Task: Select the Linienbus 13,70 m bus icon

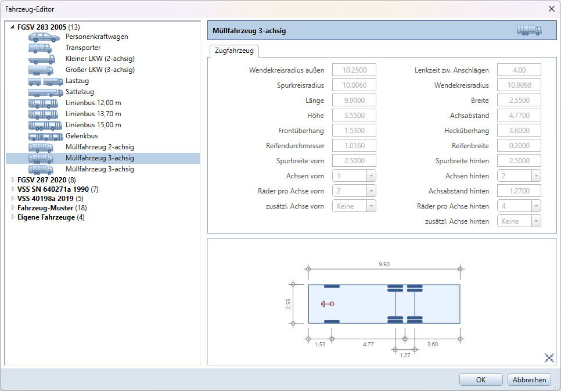Action: 44,114
